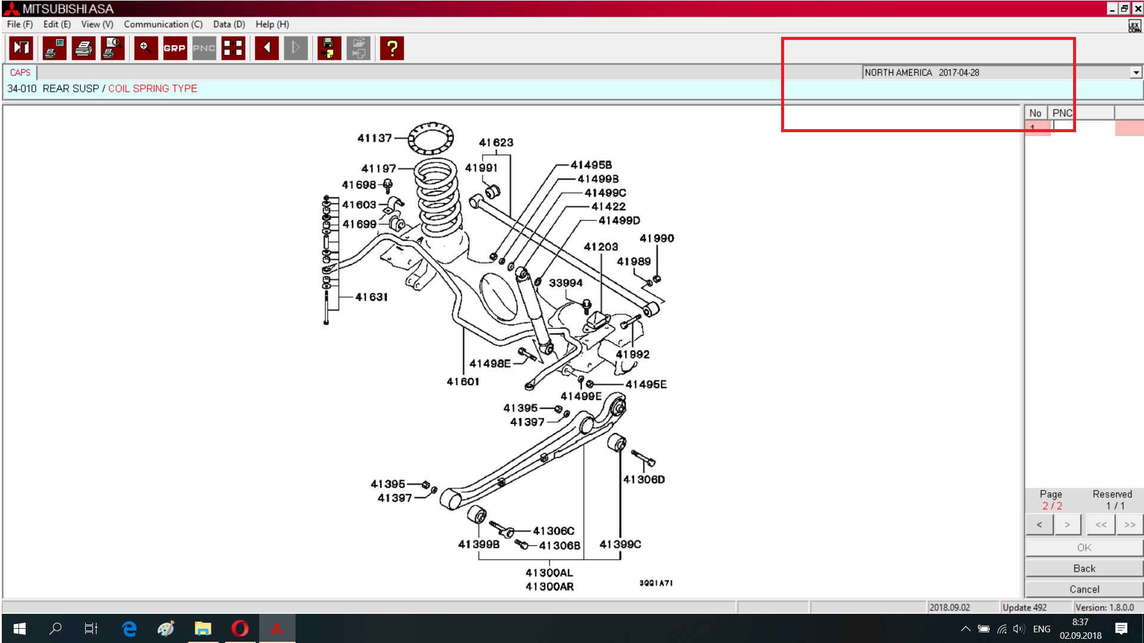Click the four-squares illustration list icon
This screenshot has height=643, width=1144.
coord(233,48)
